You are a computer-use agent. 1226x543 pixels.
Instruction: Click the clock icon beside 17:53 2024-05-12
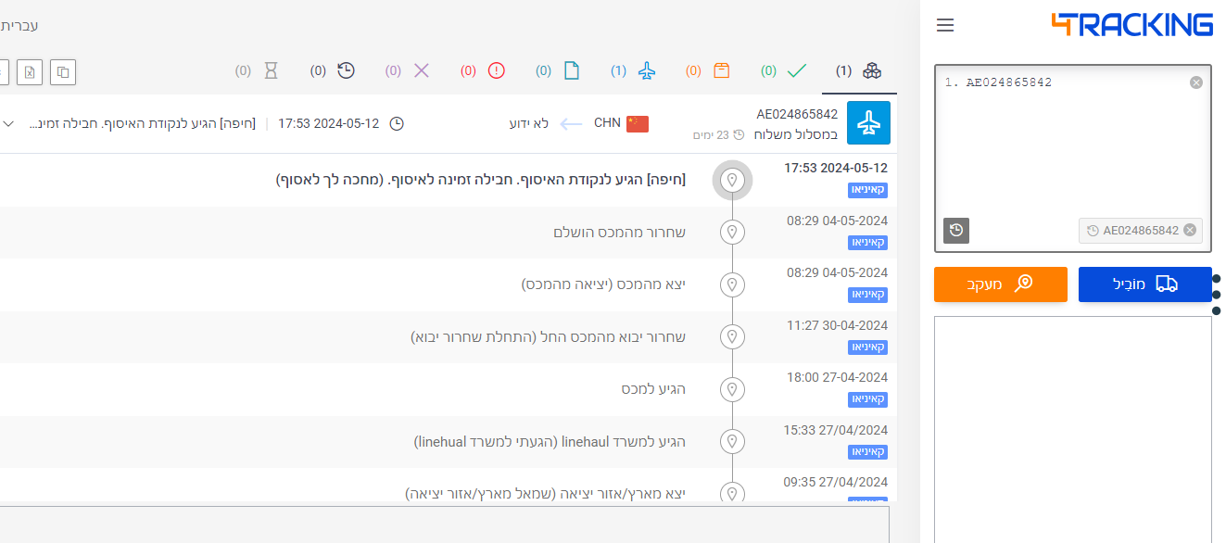(x=396, y=123)
